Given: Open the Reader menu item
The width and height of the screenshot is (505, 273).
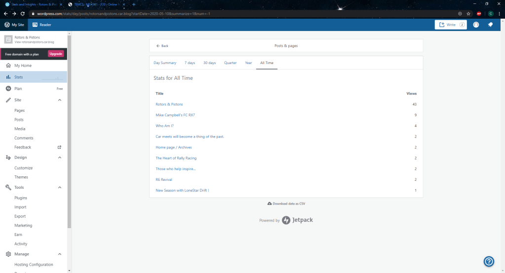Looking at the screenshot, I should pyautogui.click(x=42, y=25).
